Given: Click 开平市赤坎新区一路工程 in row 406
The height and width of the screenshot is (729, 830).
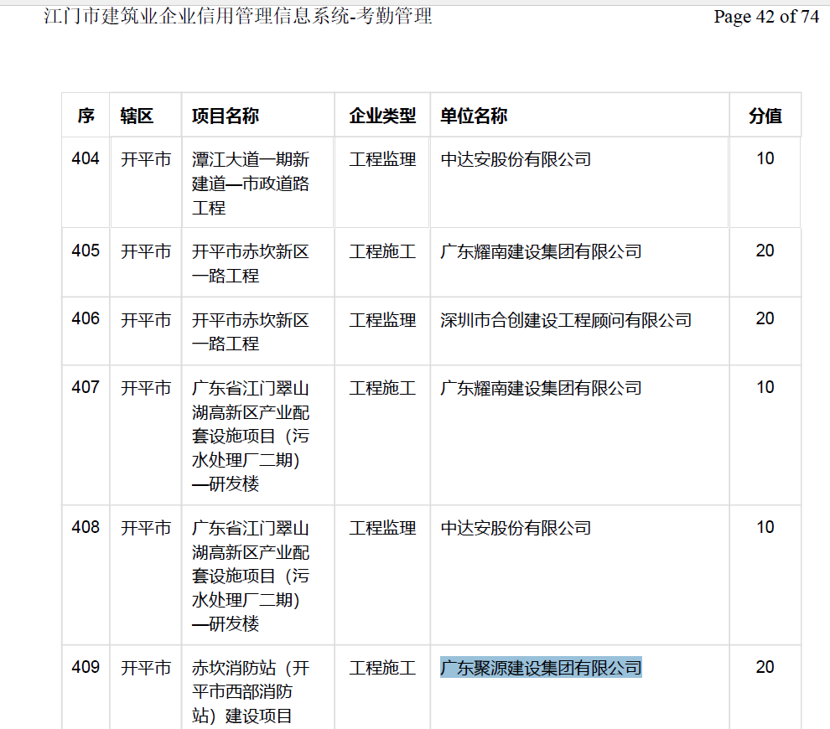Looking at the screenshot, I should pos(251,332).
